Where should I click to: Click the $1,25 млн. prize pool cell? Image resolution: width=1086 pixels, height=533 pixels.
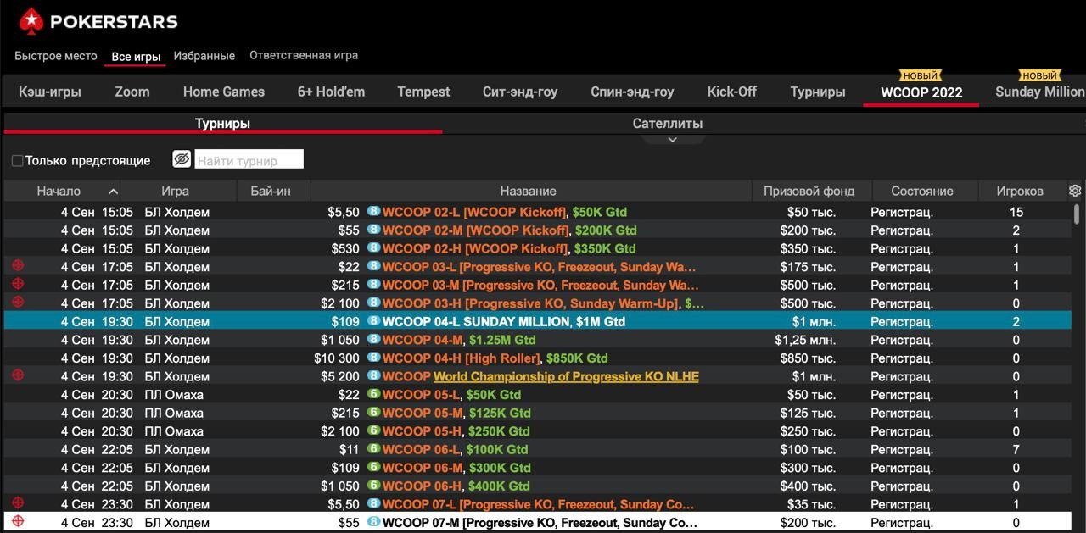click(x=805, y=340)
